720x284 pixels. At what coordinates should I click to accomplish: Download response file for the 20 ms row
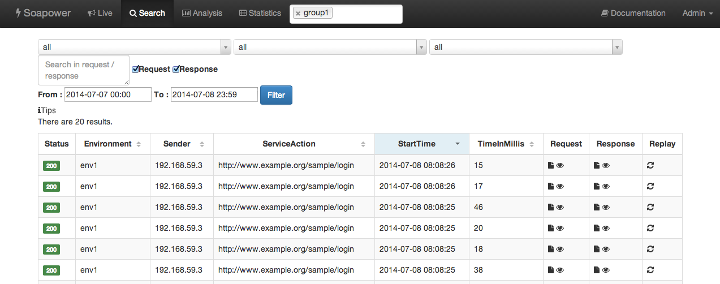click(597, 228)
